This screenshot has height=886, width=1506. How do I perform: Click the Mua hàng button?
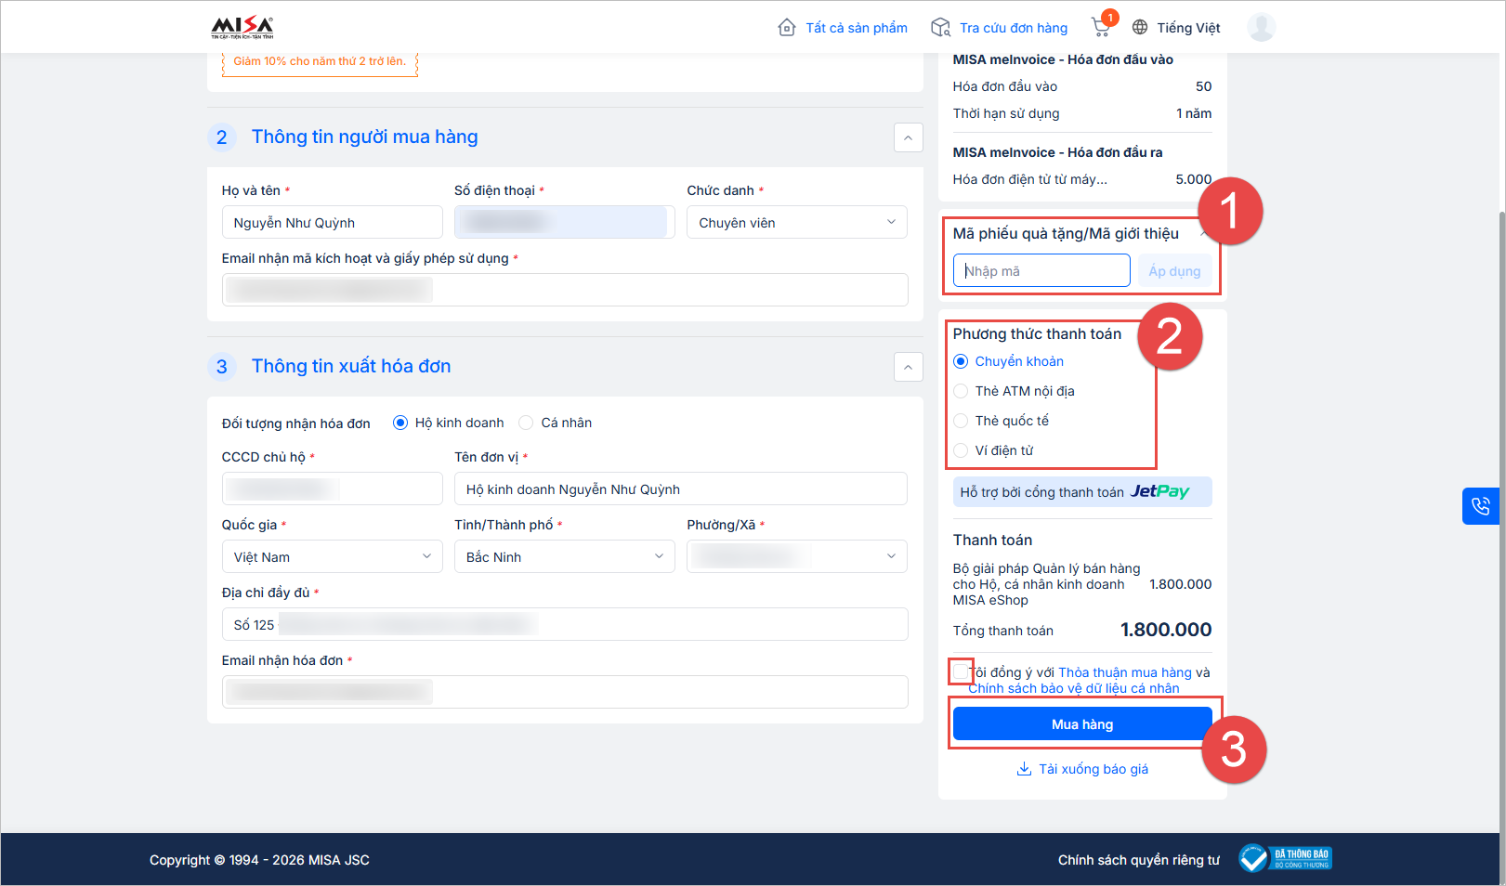click(1082, 724)
